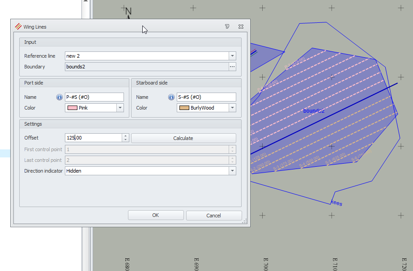
Task: Click the North arrow on the map
Action: tap(128, 13)
